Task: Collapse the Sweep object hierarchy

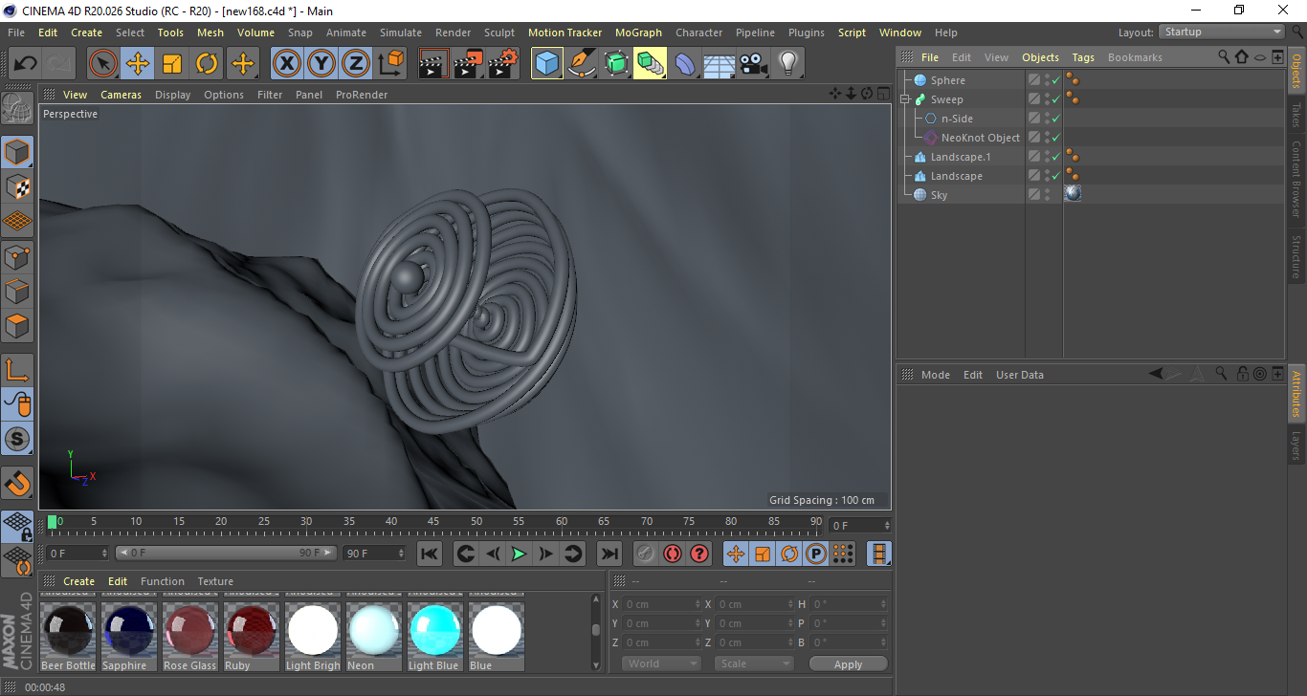Action: click(x=905, y=99)
